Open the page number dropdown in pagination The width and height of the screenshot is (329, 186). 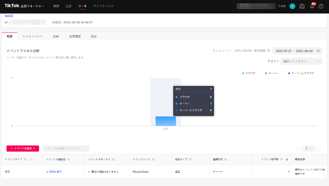309,148
